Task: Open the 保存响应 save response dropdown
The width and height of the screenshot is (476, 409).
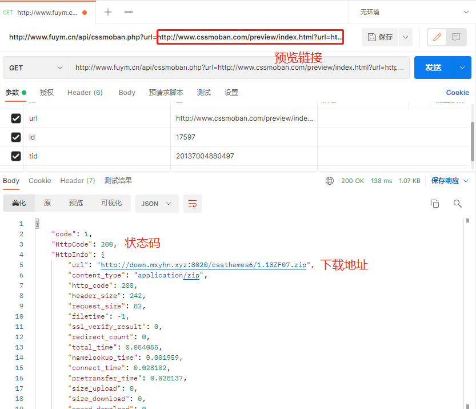Action: point(450,181)
